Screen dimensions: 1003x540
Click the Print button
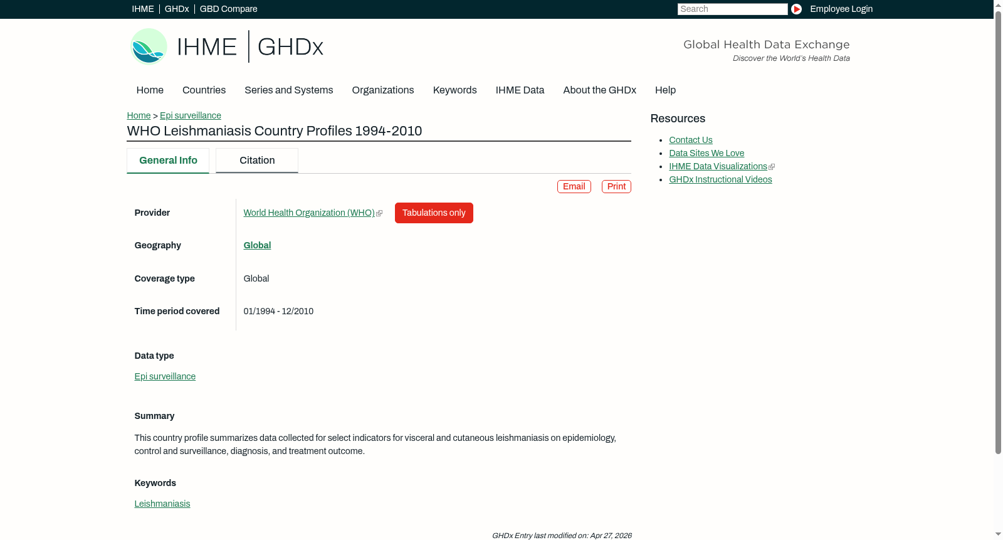click(616, 187)
